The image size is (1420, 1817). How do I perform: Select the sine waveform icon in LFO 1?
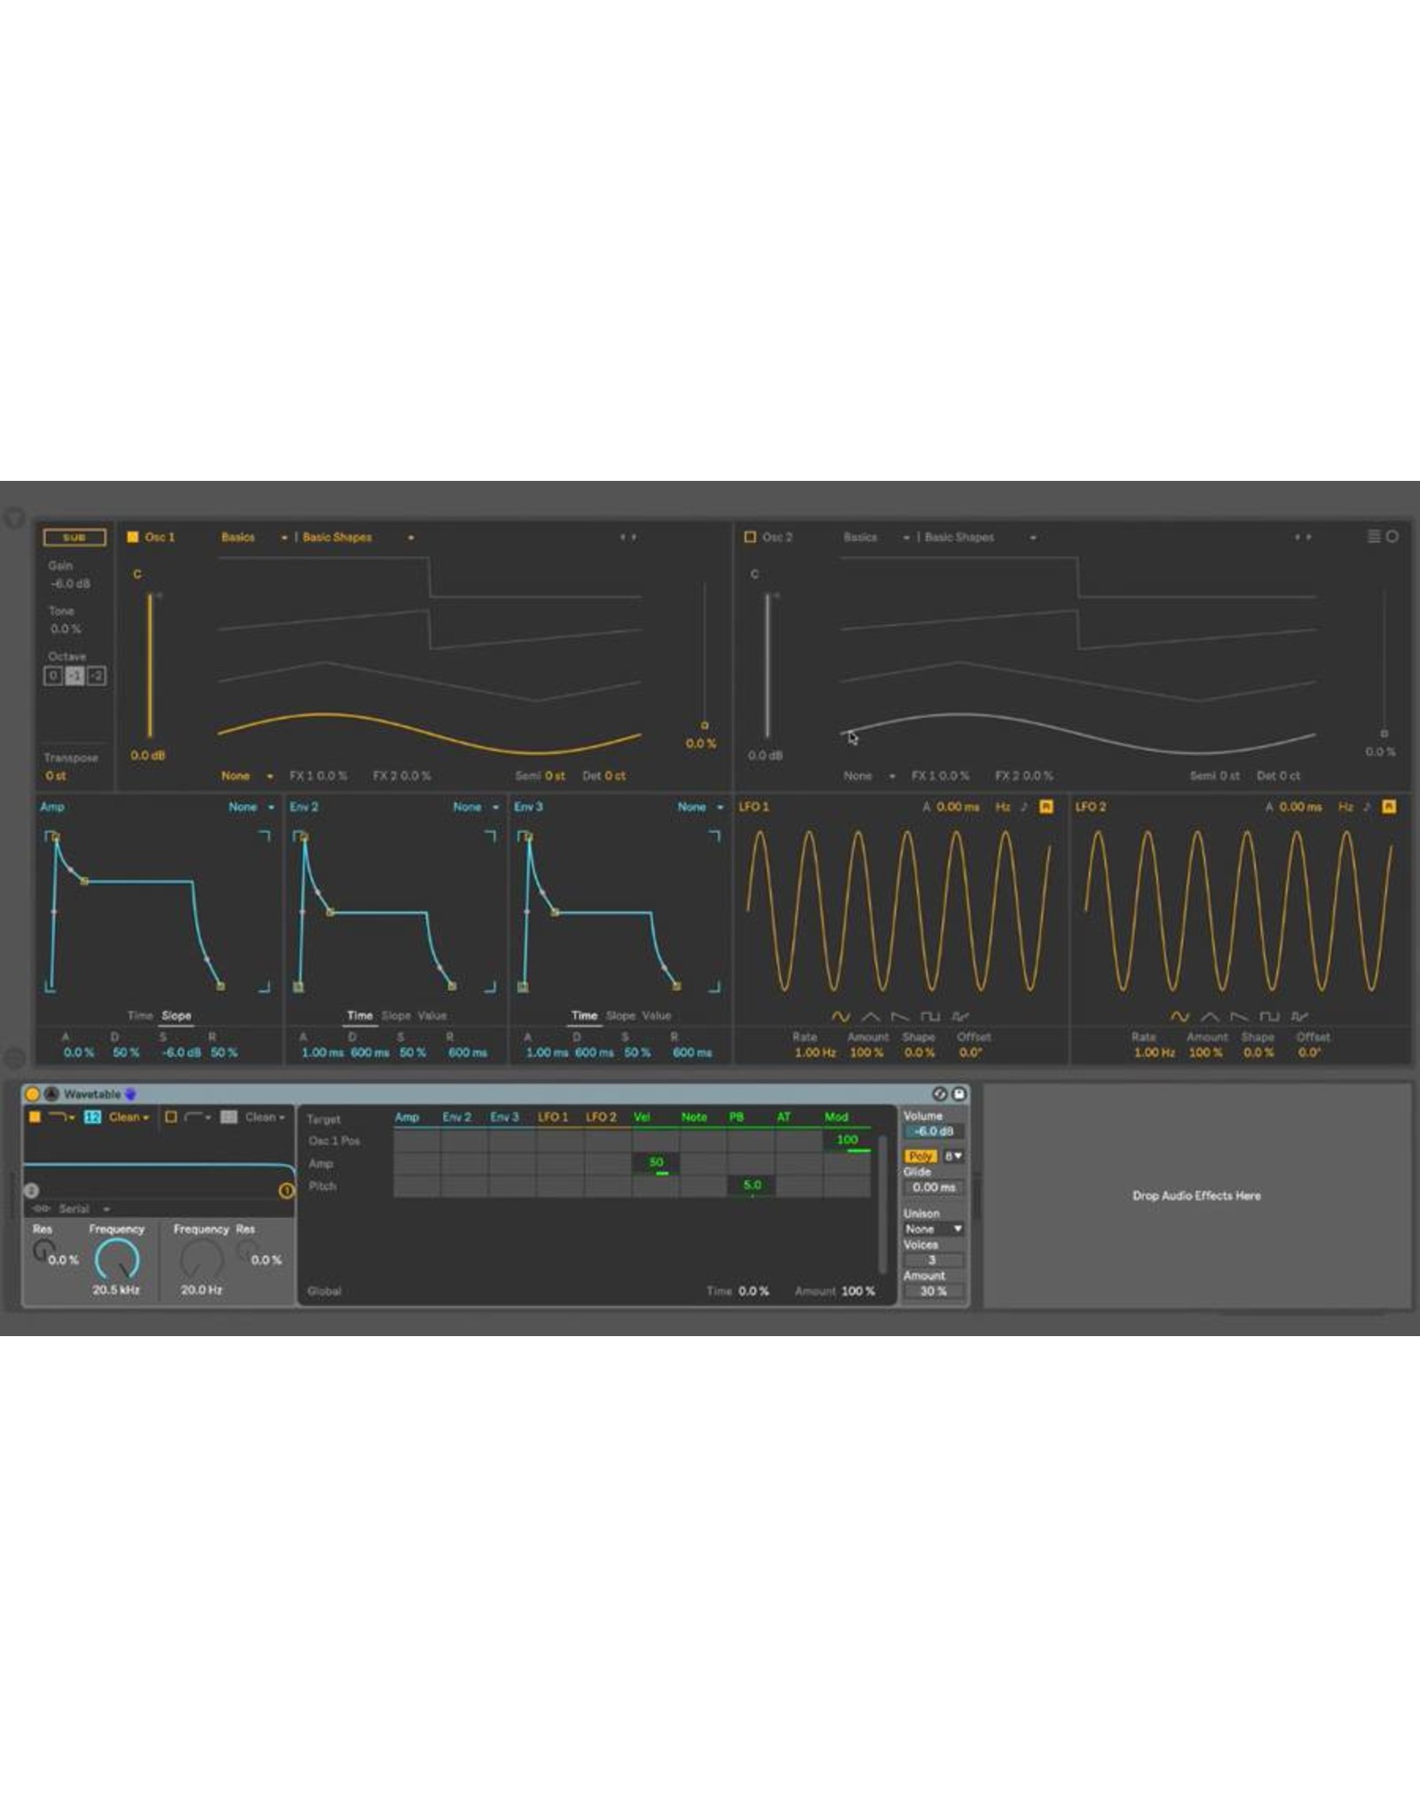point(840,1017)
